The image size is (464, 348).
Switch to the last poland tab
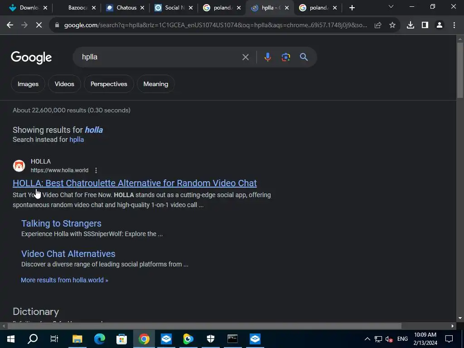[x=317, y=8]
